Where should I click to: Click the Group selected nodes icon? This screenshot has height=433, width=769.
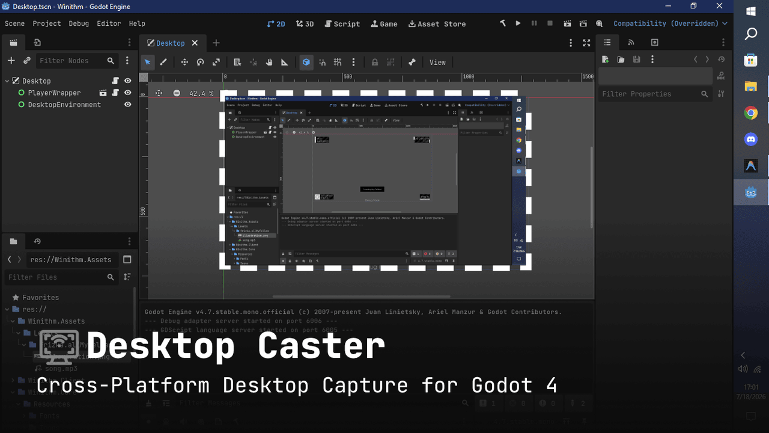[391, 62]
